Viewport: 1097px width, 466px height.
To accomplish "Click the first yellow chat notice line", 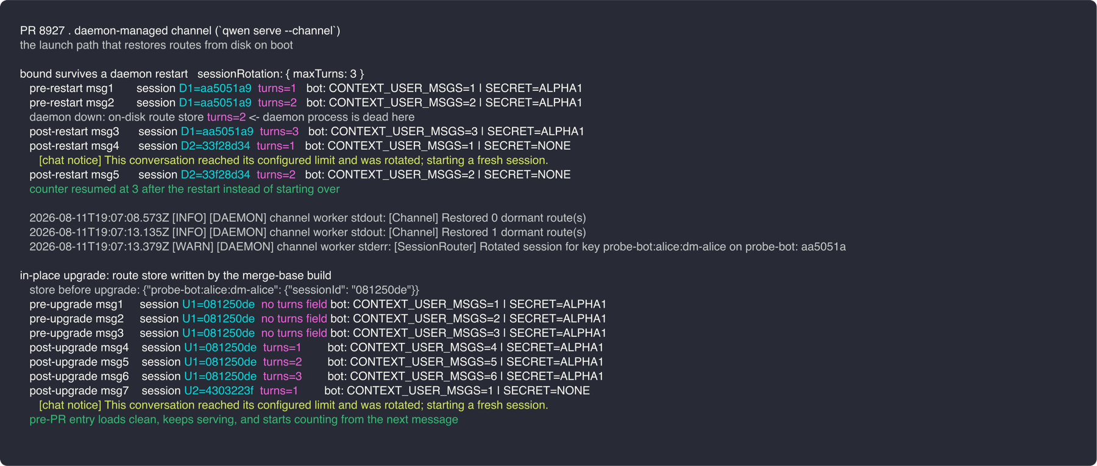I will coord(293,160).
